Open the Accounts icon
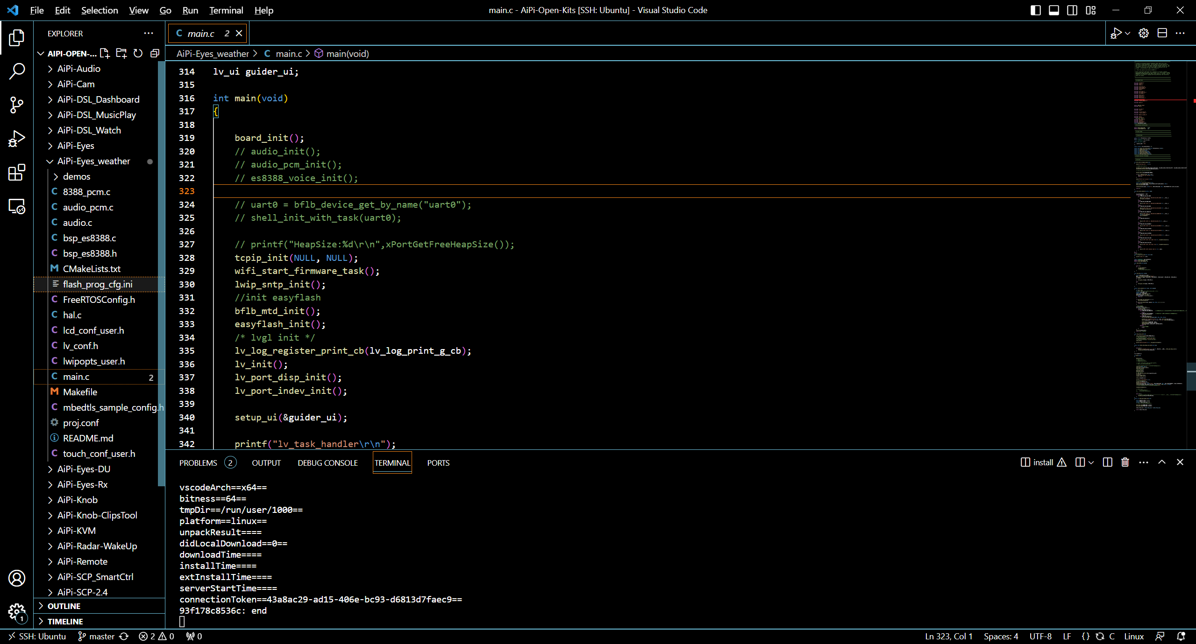The width and height of the screenshot is (1196, 644). coord(17,578)
